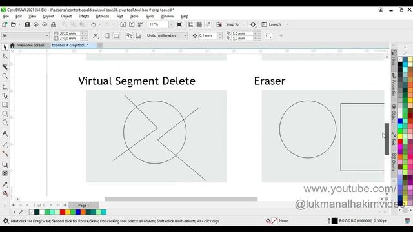
Task: Select the Freehand curve tool
Action: (x=5, y=87)
